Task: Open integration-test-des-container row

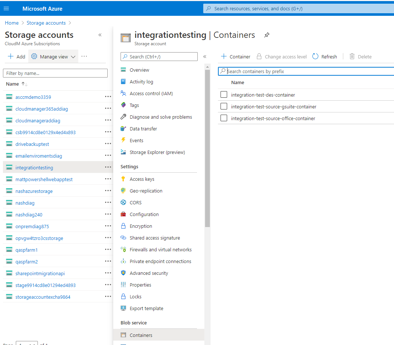Action: pos(306,95)
